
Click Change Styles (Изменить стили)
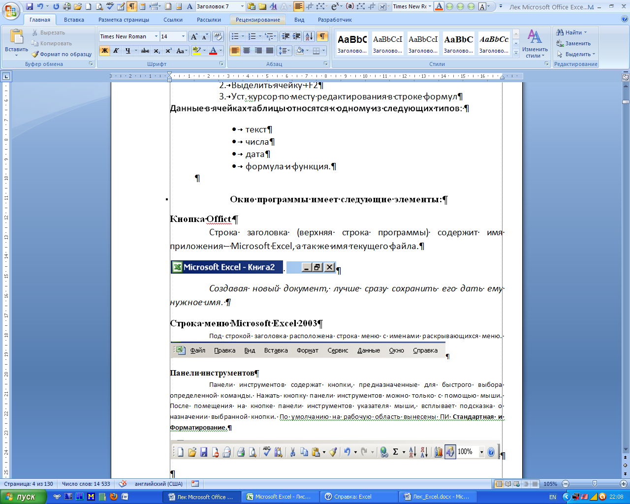click(535, 43)
